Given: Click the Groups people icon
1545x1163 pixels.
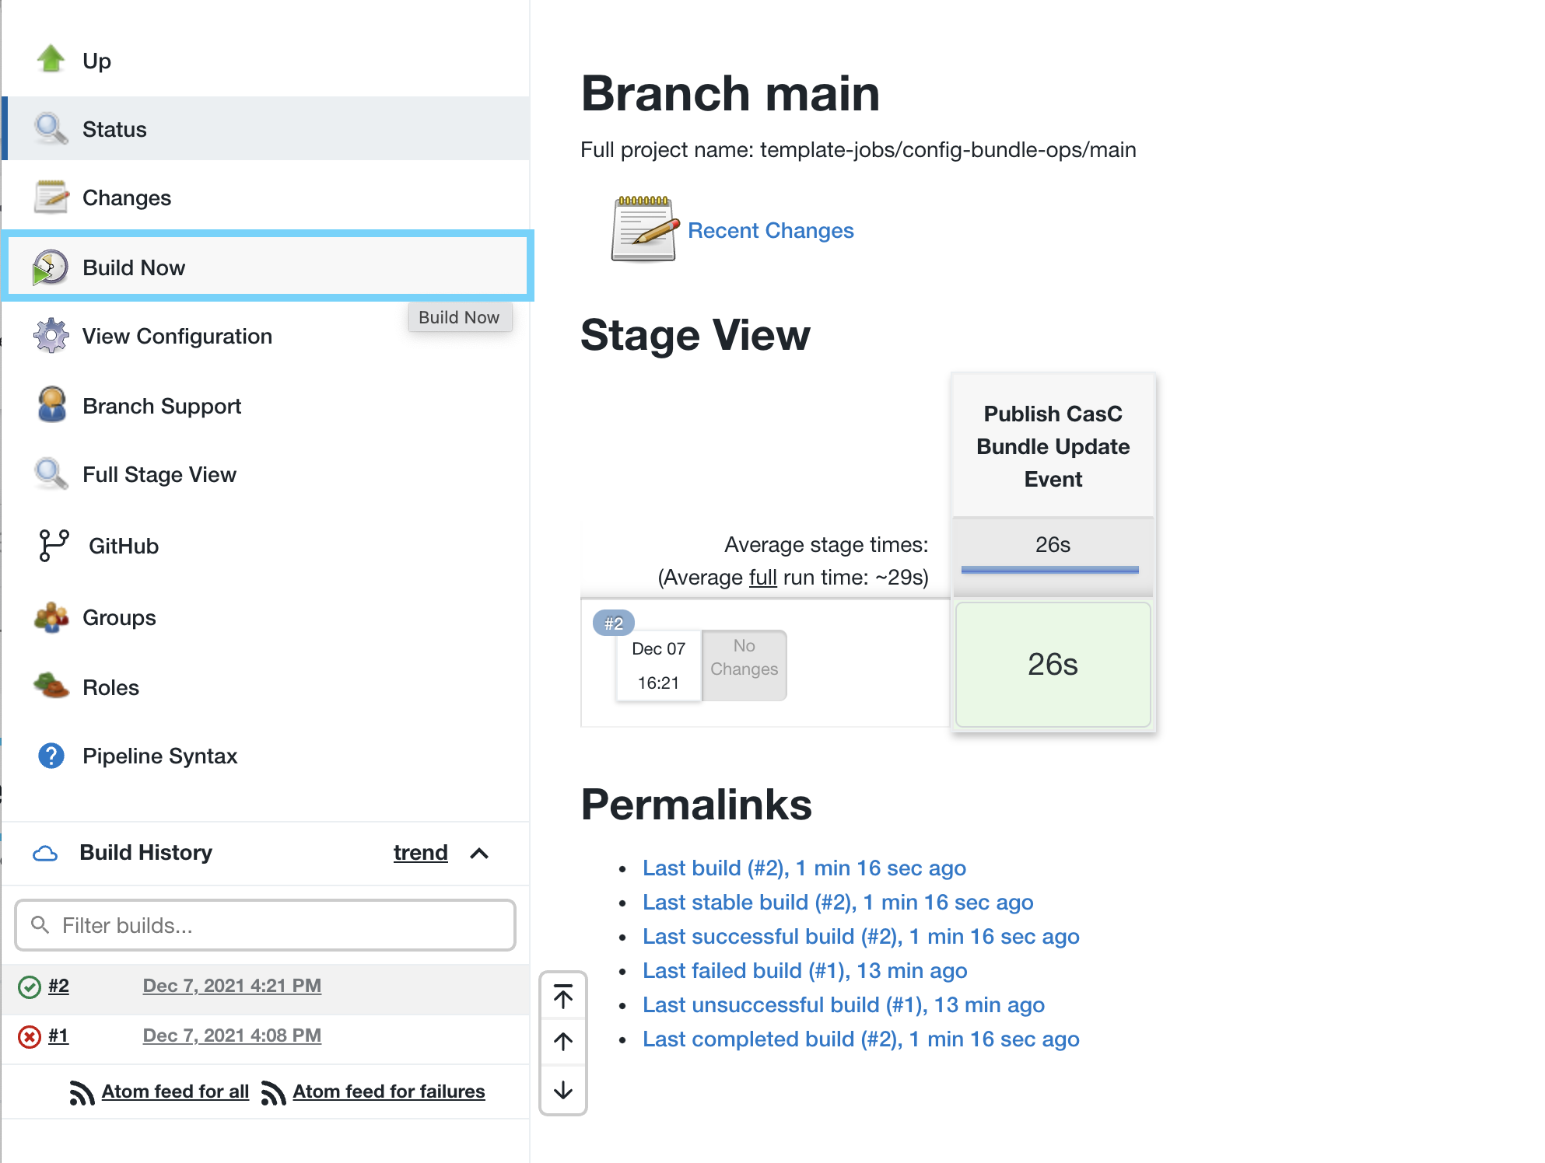Looking at the screenshot, I should 51,617.
